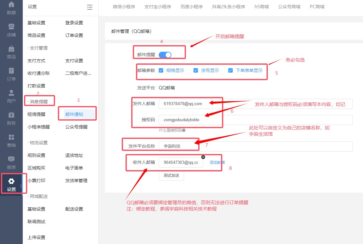Open the 报表 (Reports) sidebar icon
The image size is (363, 244).
[x=11, y=163]
